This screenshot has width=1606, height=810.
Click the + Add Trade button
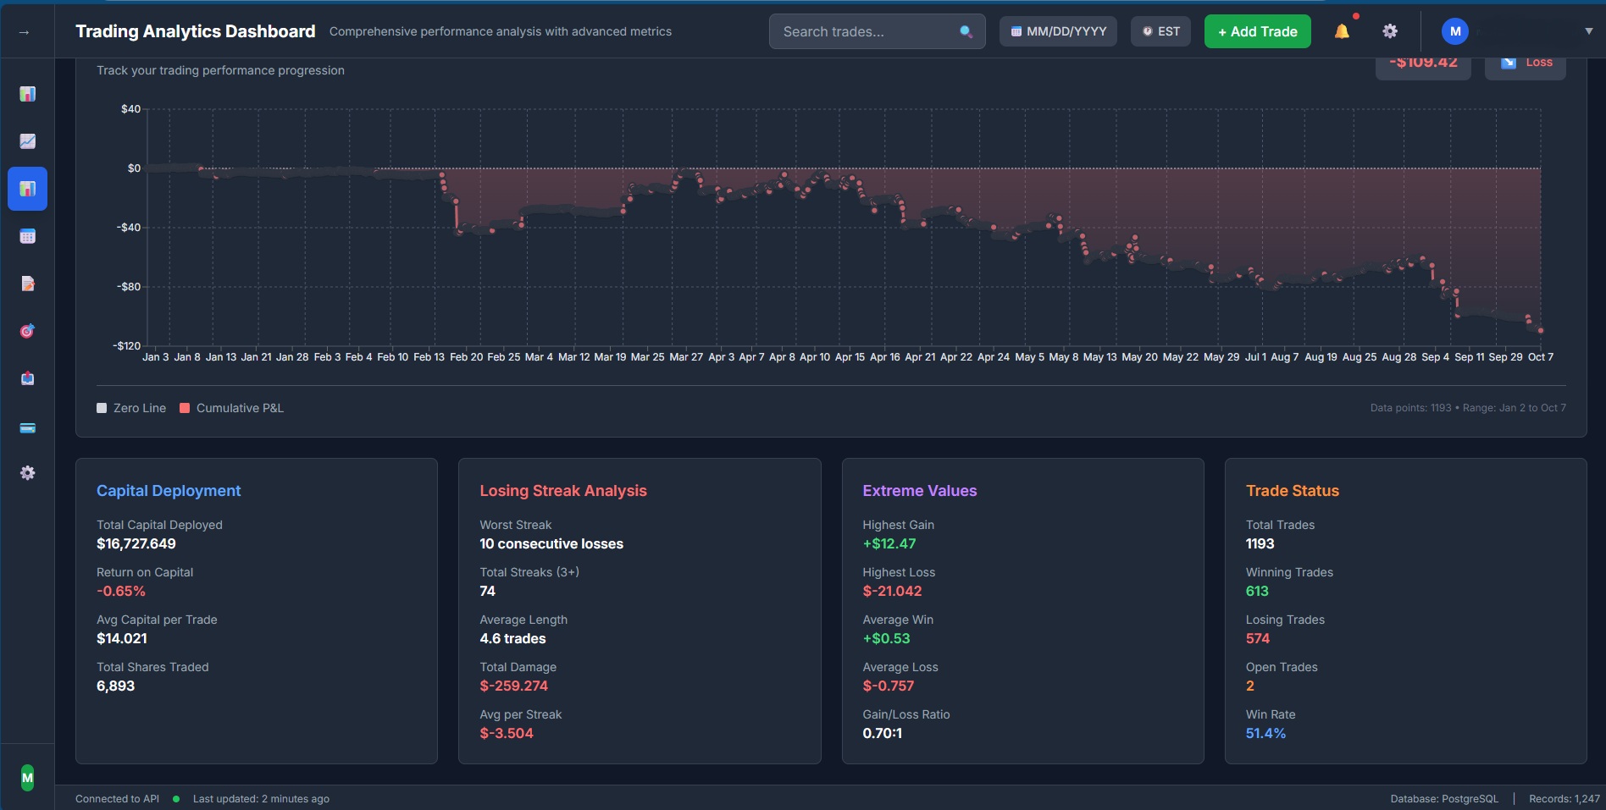tap(1257, 30)
